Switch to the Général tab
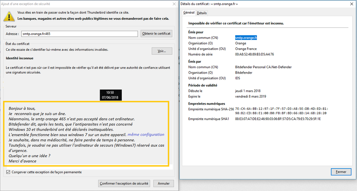 tap(189, 12)
